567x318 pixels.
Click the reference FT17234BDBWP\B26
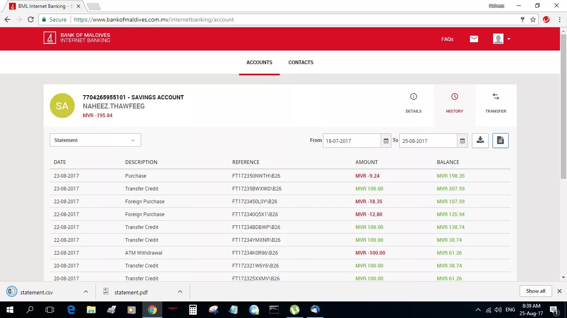pyautogui.click(x=256, y=227)
